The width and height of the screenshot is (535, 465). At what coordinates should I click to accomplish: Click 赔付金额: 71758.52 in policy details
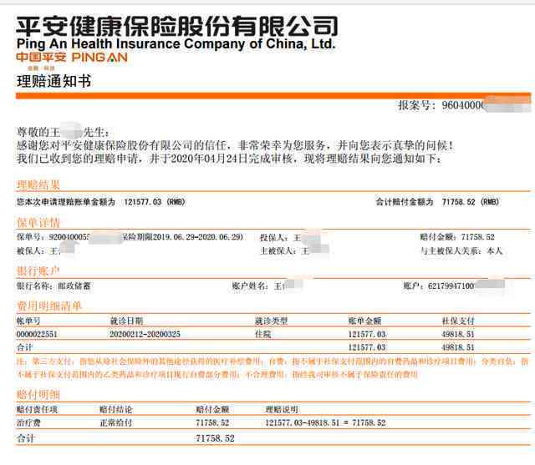457,237
